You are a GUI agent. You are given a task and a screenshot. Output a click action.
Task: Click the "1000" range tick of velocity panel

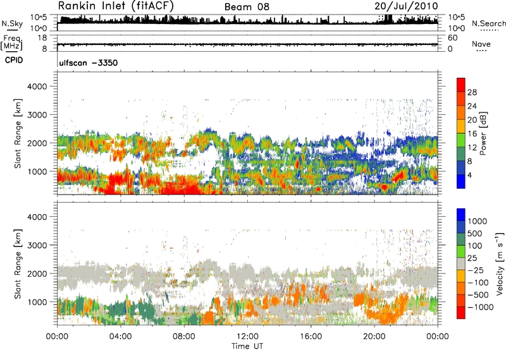(x=37, y=302)
